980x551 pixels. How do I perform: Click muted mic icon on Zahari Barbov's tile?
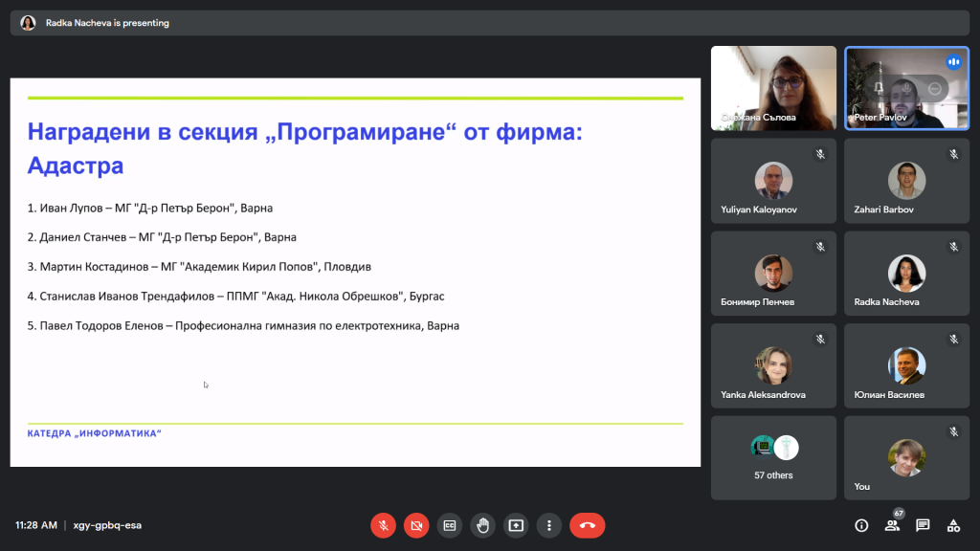pos(954,154)
